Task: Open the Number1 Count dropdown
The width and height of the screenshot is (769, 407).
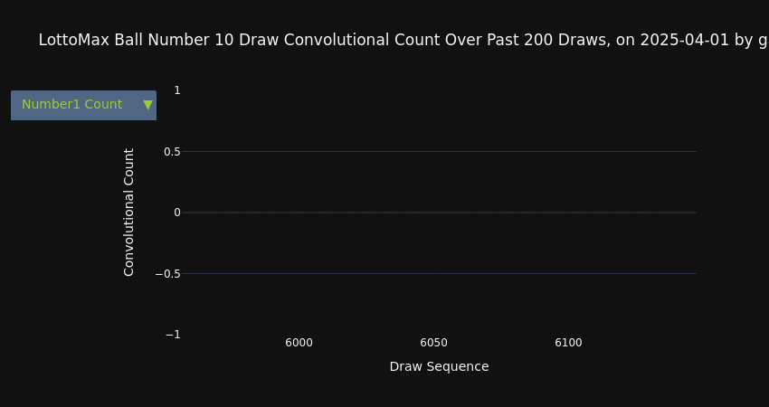Action: tap(83, 105)
